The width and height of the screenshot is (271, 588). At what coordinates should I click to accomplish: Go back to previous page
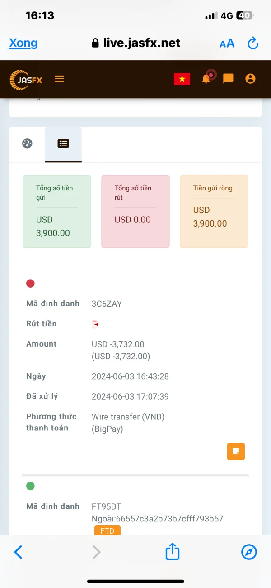(18, 552)
